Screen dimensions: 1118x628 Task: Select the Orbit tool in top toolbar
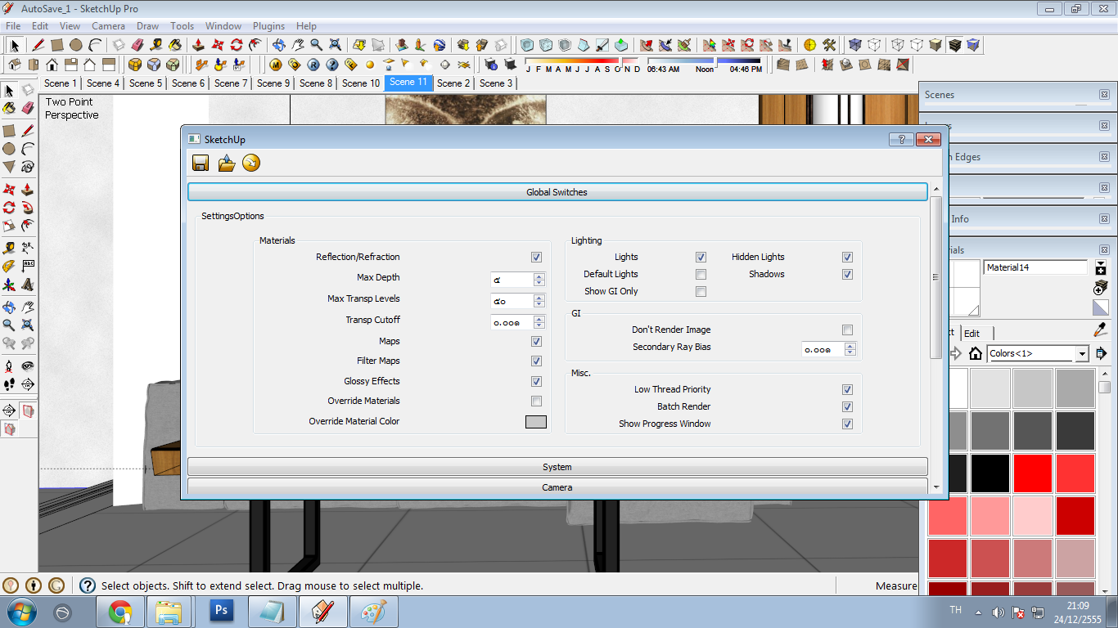278,45
